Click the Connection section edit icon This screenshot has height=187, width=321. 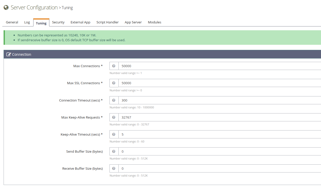pyautogui.click(x=9, y=54)
